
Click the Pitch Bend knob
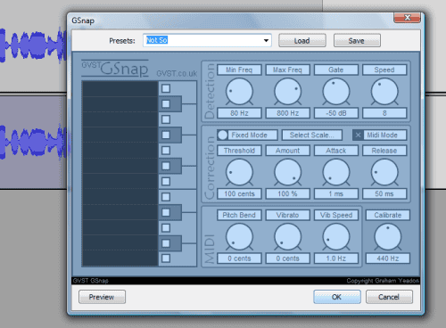point(239,237)
